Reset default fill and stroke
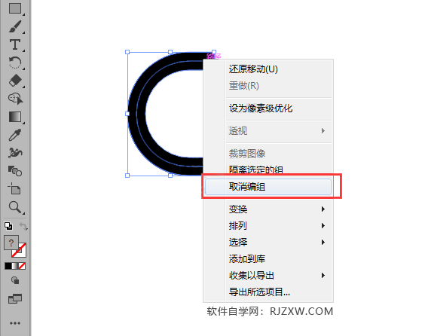The image size is (422, 336). click(x=8, y=226)
